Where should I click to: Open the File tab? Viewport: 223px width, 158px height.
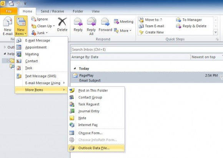[9, 11]
